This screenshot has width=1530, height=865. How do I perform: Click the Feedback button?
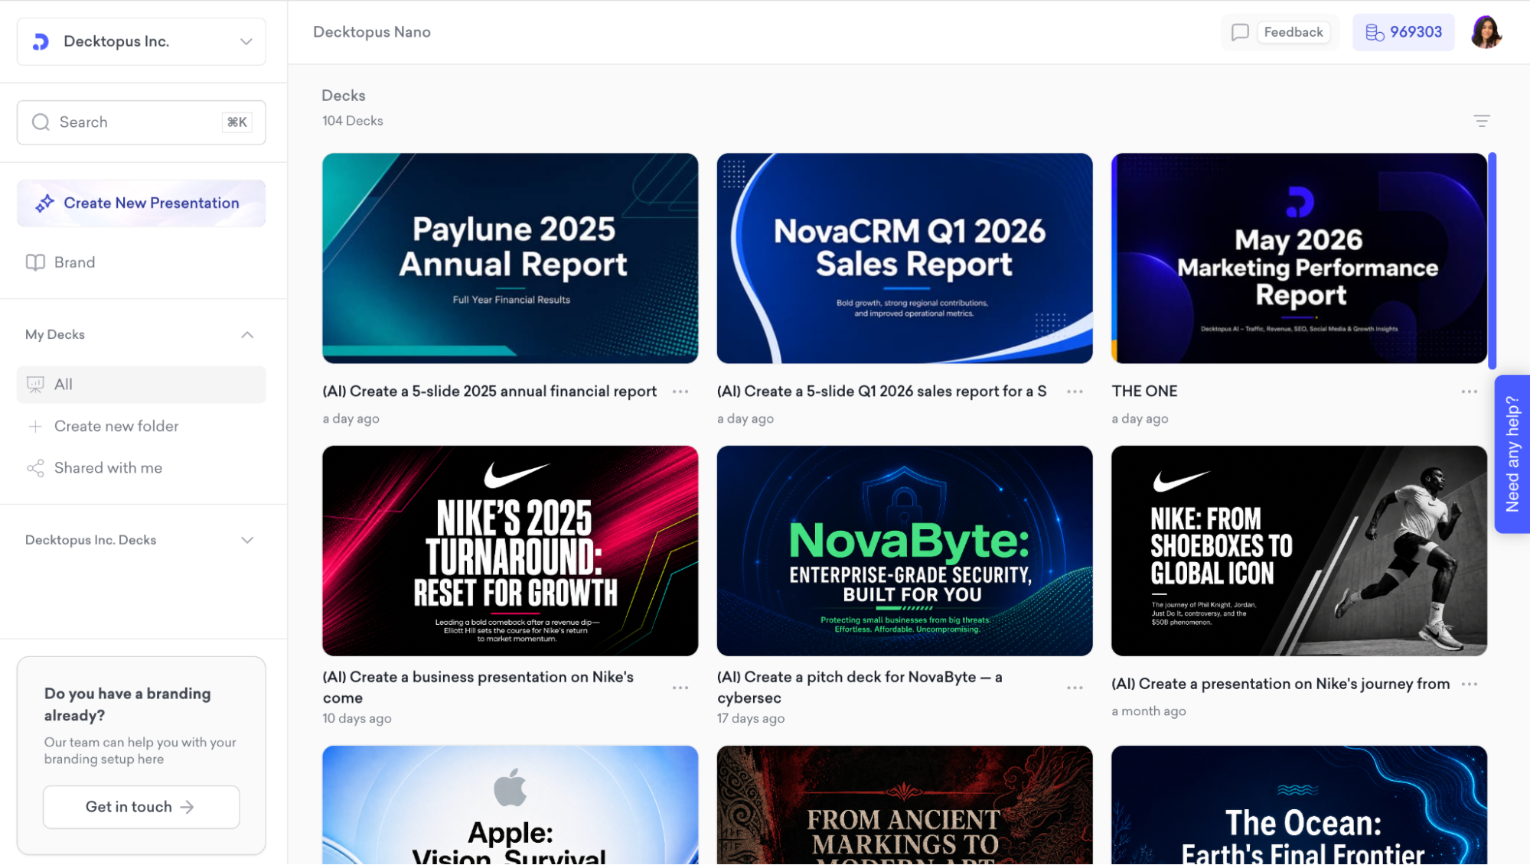point(1293,32)
